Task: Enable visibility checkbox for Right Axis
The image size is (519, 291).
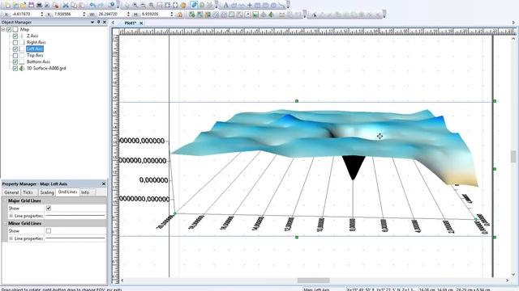Action: (x=15, y=42)
